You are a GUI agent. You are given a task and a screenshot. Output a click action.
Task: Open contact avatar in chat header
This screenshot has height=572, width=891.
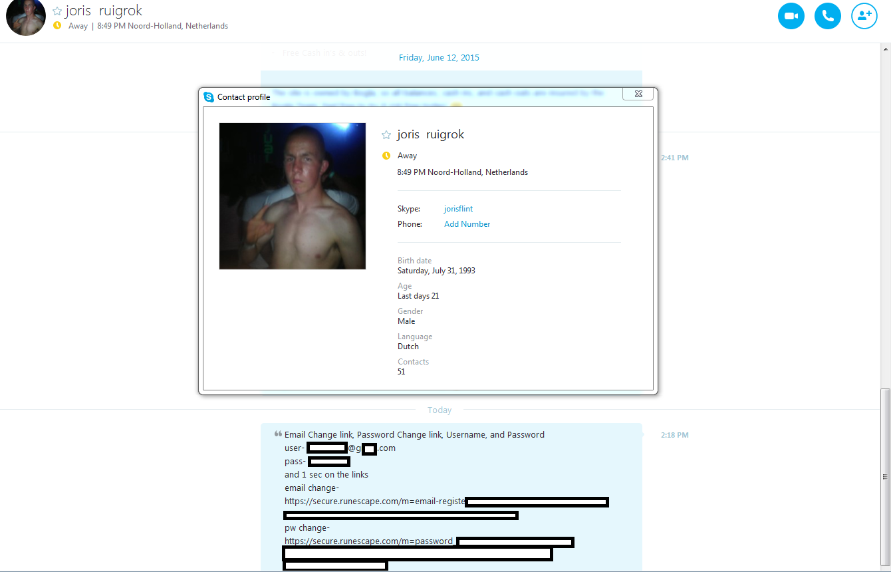point(26,17)
